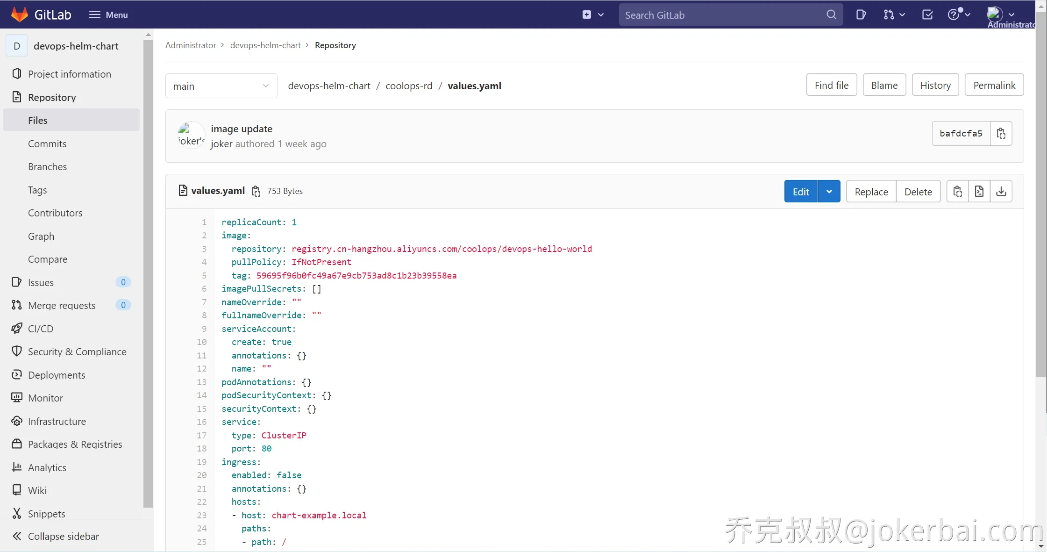
Task: Copy file contents icon
Action: pos(958,191)
